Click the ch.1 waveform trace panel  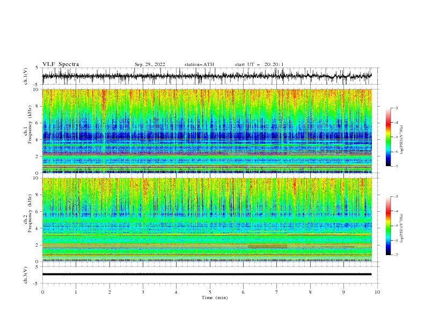tap(211, 76)
